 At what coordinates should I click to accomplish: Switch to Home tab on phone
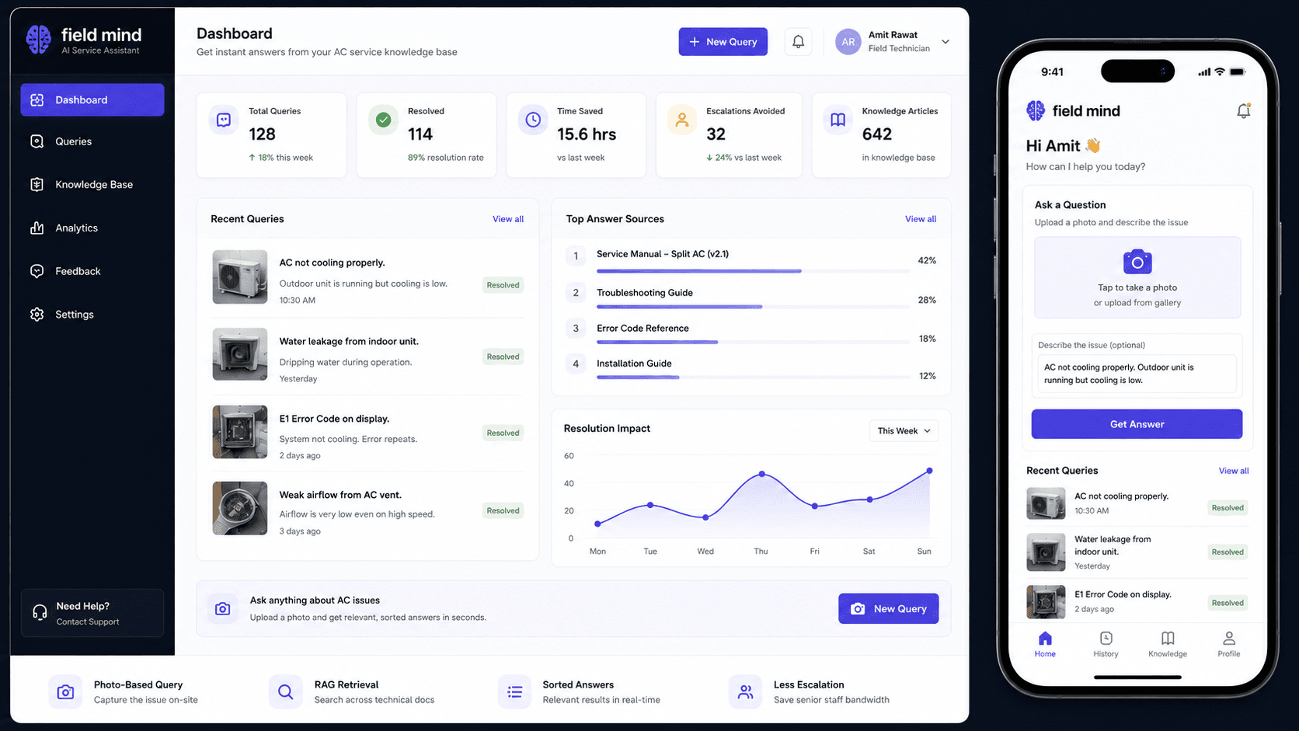tap(1045, 644)
